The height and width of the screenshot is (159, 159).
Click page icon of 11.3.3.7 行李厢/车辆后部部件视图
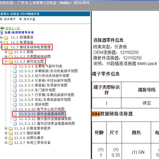[x=15, y=95]
